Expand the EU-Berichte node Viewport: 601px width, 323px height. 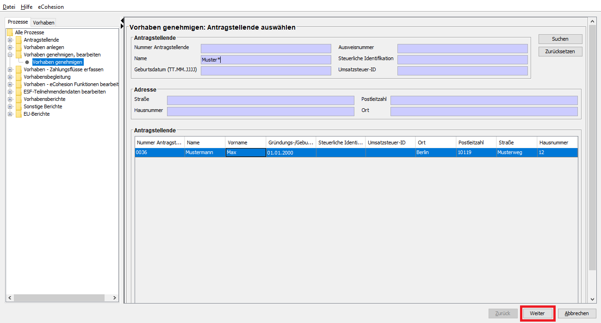click(x=10, y=114)
